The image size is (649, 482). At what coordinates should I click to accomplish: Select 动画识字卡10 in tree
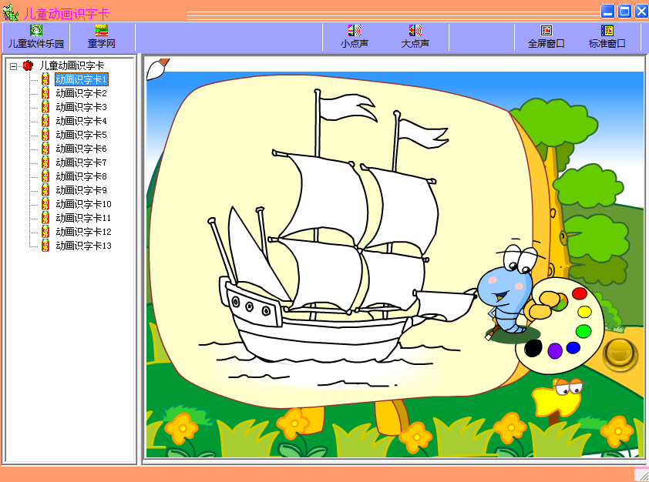pos(83,204)
